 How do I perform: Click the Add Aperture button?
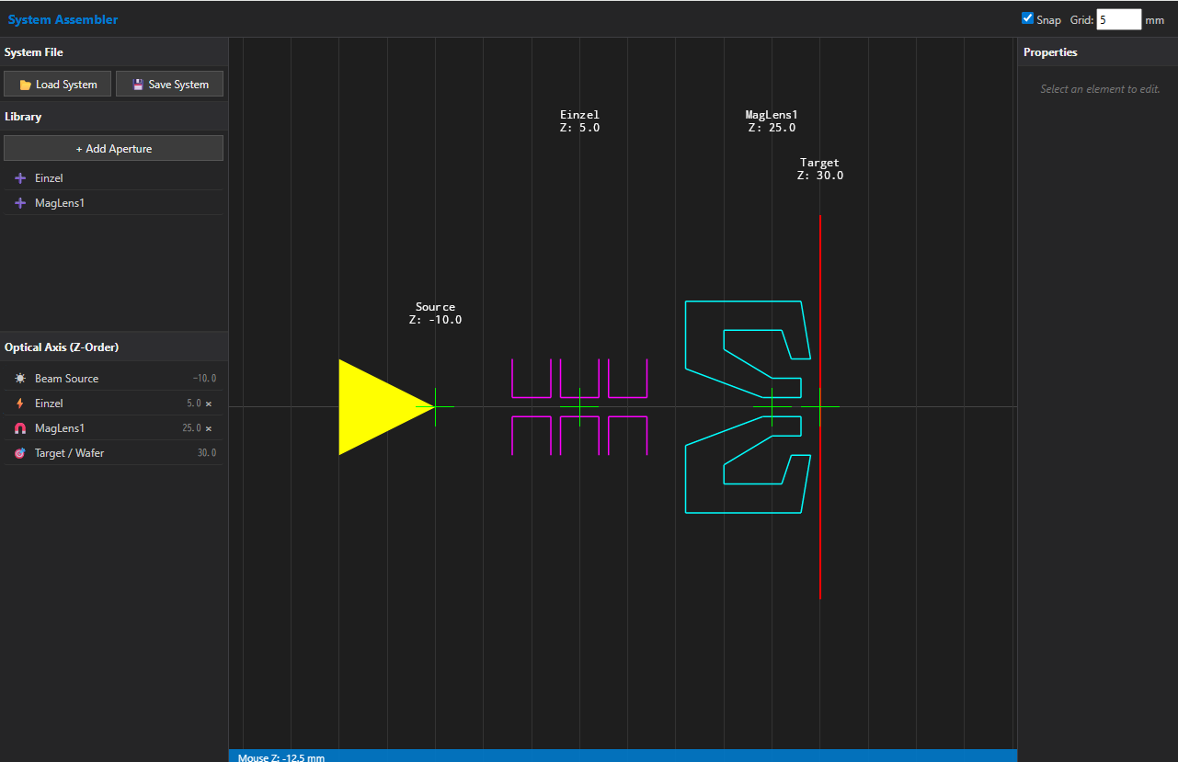tap(114, 148)
